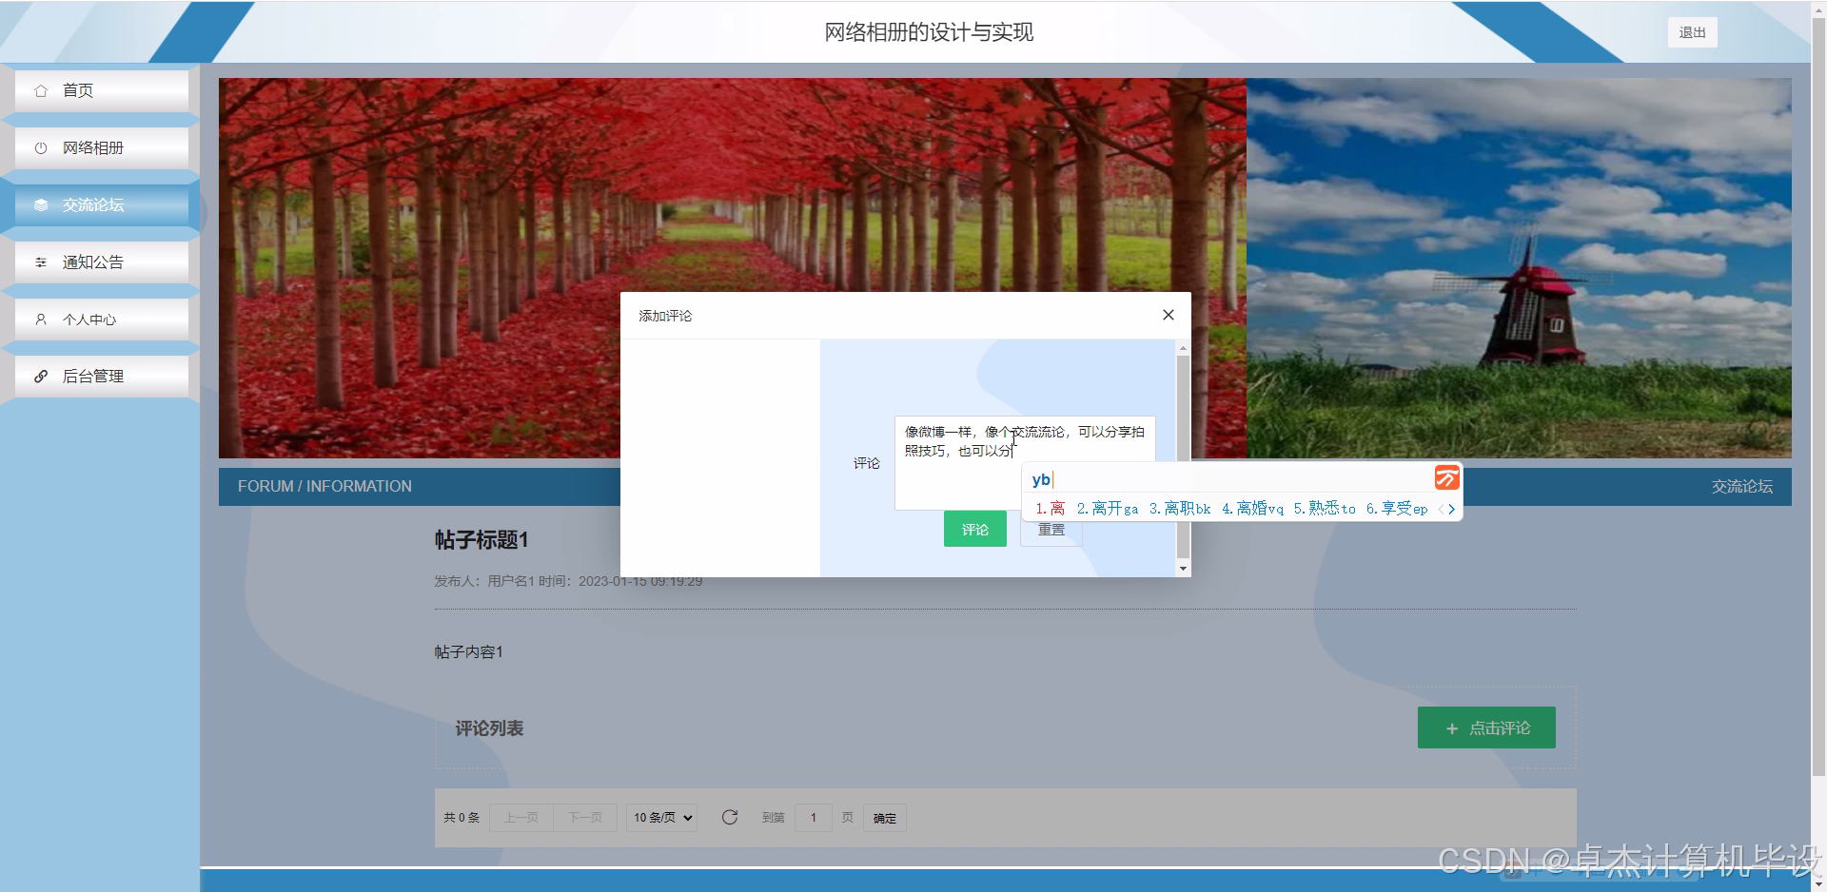Click the layers icon beside 交流论坛
Image resolution: width=1827 pixels, height=892 pixels.
[41, 205]
